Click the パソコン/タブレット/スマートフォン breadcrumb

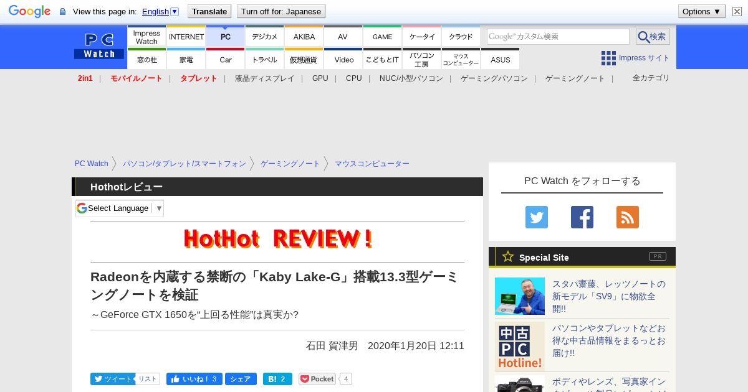point(185,164)
